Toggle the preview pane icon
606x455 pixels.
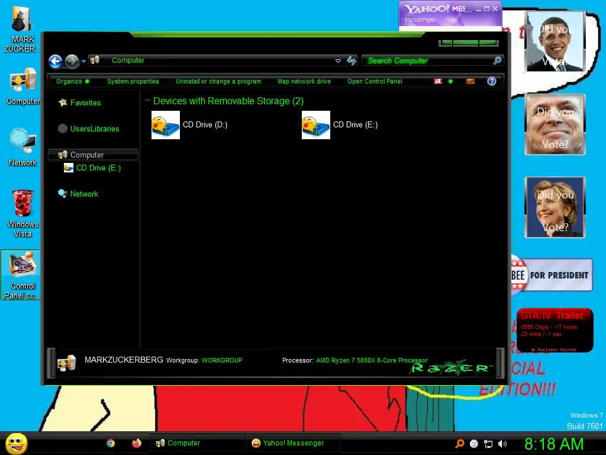[x=470, y=81]
